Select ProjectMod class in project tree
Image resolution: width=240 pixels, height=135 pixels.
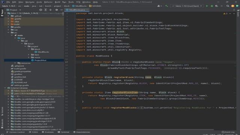(x=40, y=60)
